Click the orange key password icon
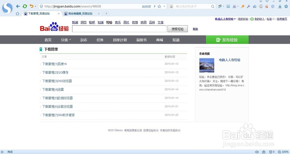 point(243,6)
